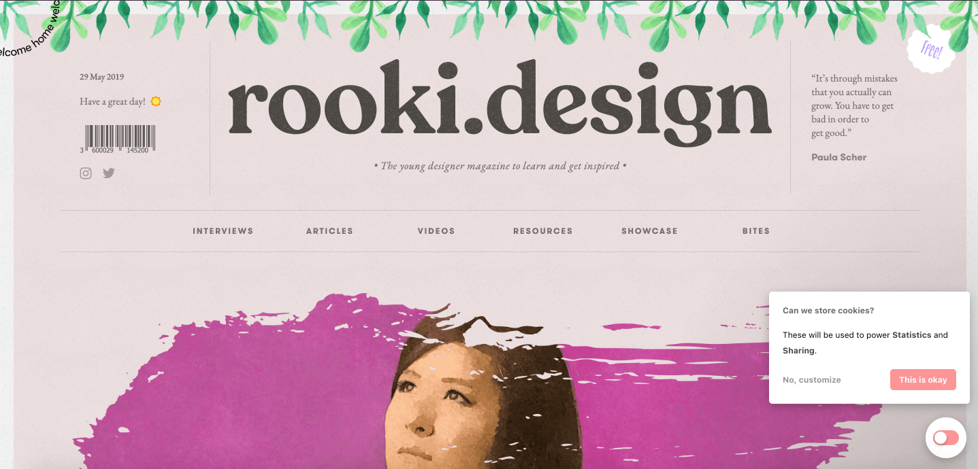Go to Bites in navigation
978x469 pixels.
[756, 231]
